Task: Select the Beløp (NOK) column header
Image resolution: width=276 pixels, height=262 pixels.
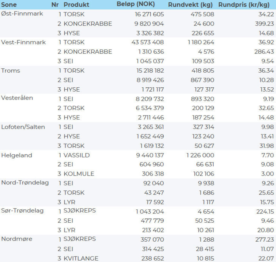Action: (136, 5)
